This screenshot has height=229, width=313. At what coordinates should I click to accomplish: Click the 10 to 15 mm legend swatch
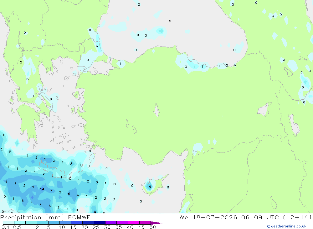pos(65,223)
